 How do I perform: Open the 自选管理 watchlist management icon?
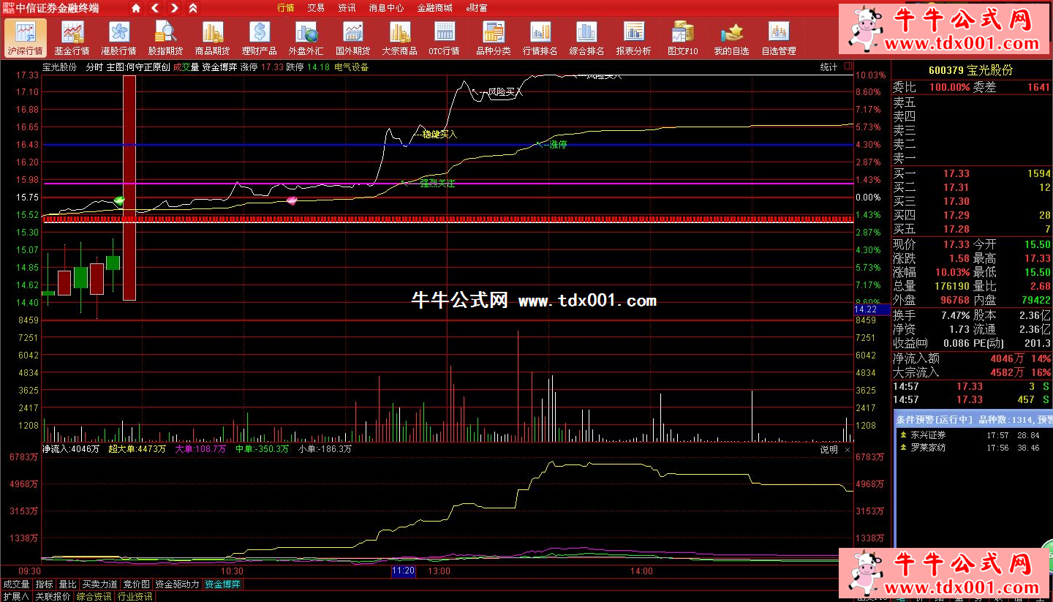778,38
